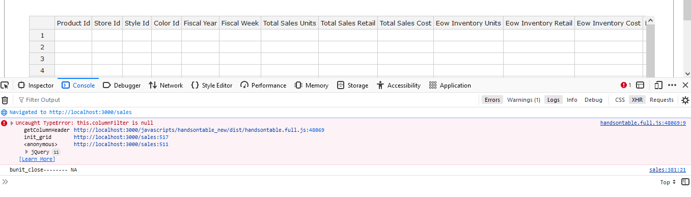Viewport: 691px width, 197px height.
Task: Toggle the Logs filter
Action: [554, 100]
